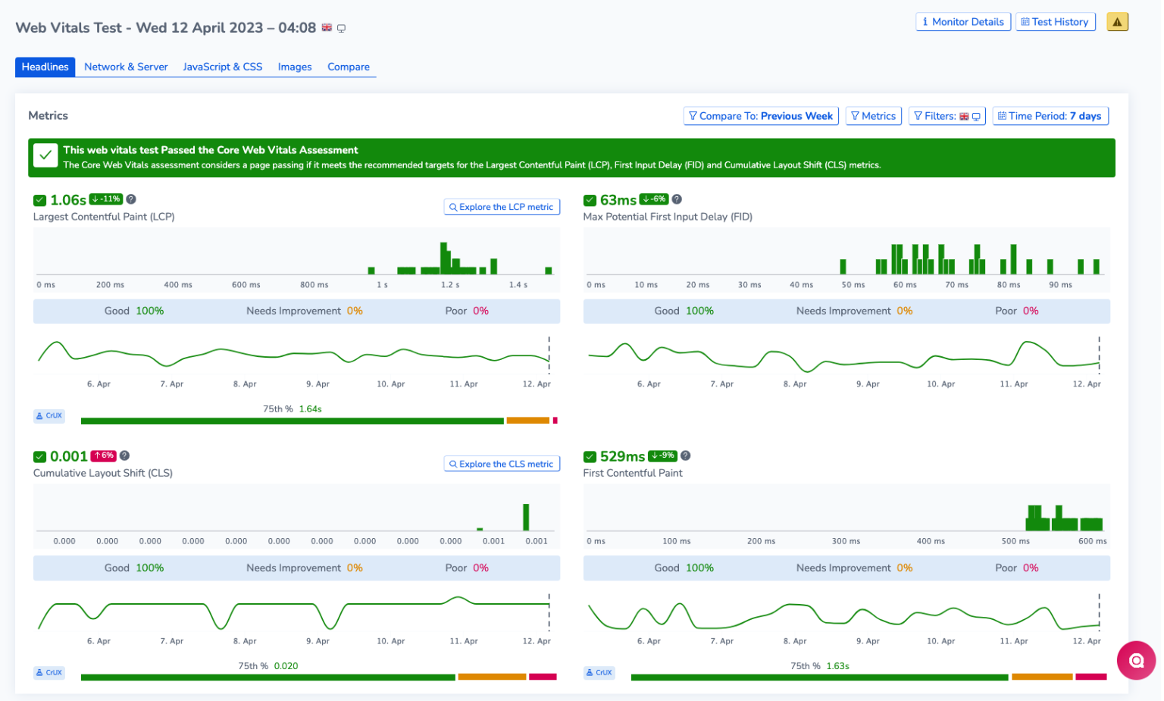The width and height of the screenshot is (1164, 701).
Task: Open the Filters dropdown with the flag icon
Action: [947, 115]
